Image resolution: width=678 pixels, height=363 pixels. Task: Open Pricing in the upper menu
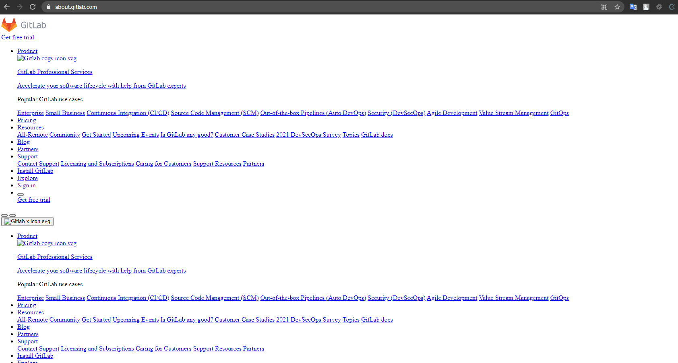[x=27, y=120]
